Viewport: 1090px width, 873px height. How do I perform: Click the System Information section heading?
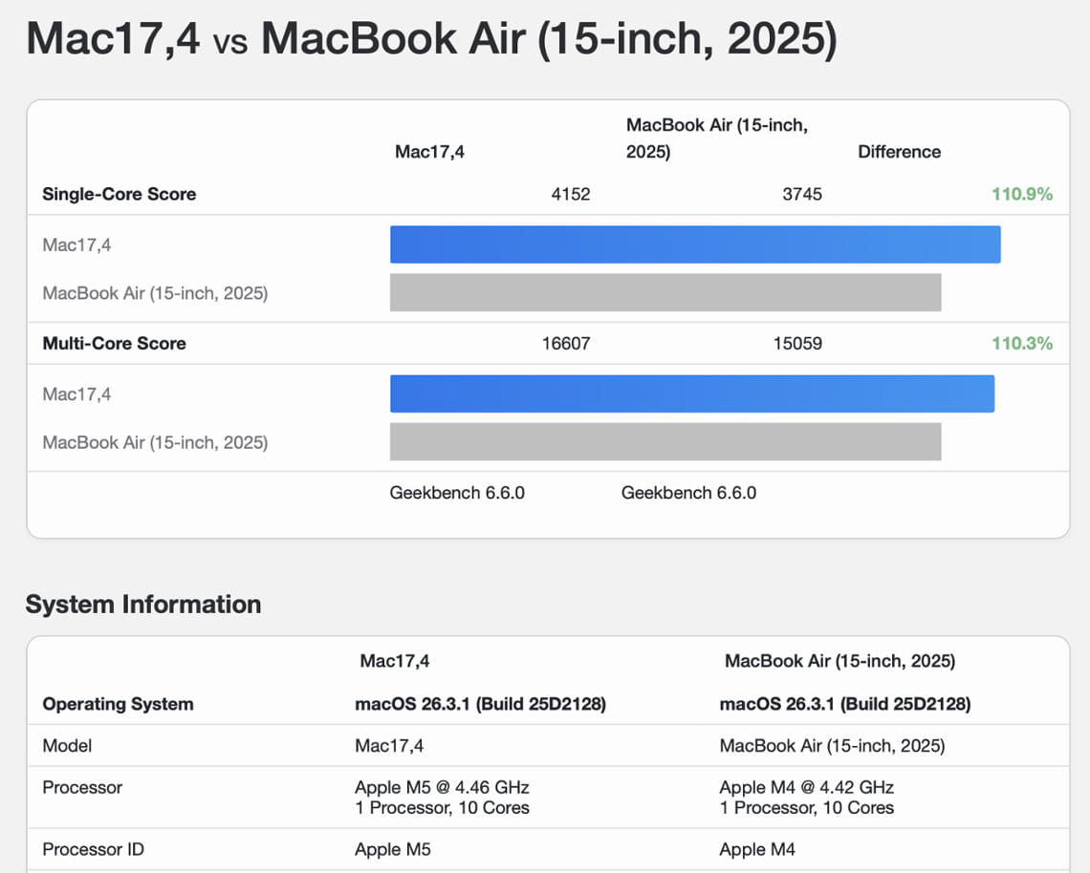pyautogui.click(x=143, y=604)
